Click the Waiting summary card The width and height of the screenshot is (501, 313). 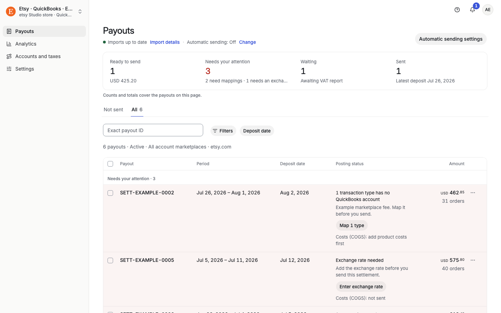click(x=343, y=71)
